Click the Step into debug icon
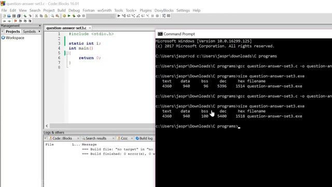The image size is (332, 187). point(133,16)
